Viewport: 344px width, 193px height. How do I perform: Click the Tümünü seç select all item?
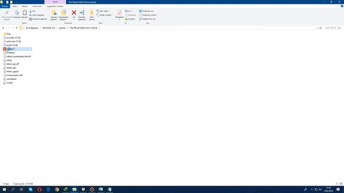pos(146,11)
